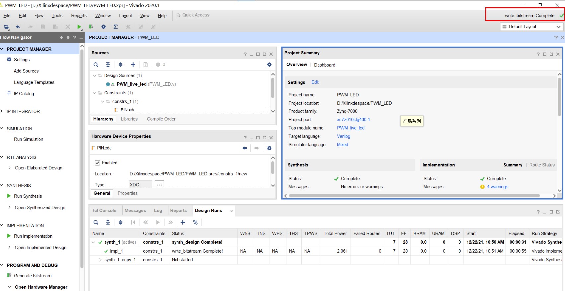565x291 pixels.
Task: Open Settings gear in main toolbar
Action: [x=104, y=27]
